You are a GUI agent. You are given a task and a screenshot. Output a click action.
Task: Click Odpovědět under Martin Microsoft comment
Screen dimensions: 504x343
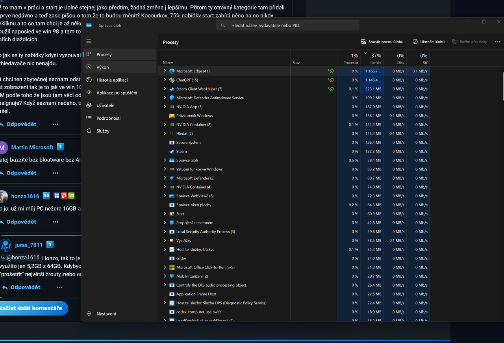(x=21, y=173)
